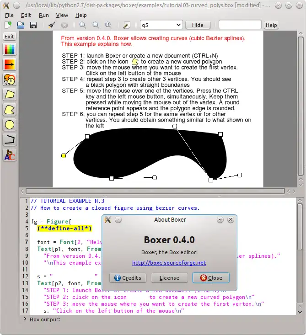The width and height of the screenshot is (306, 335).
Task: Click Credits in About Boxer dialog
Action: pos(128,278)
